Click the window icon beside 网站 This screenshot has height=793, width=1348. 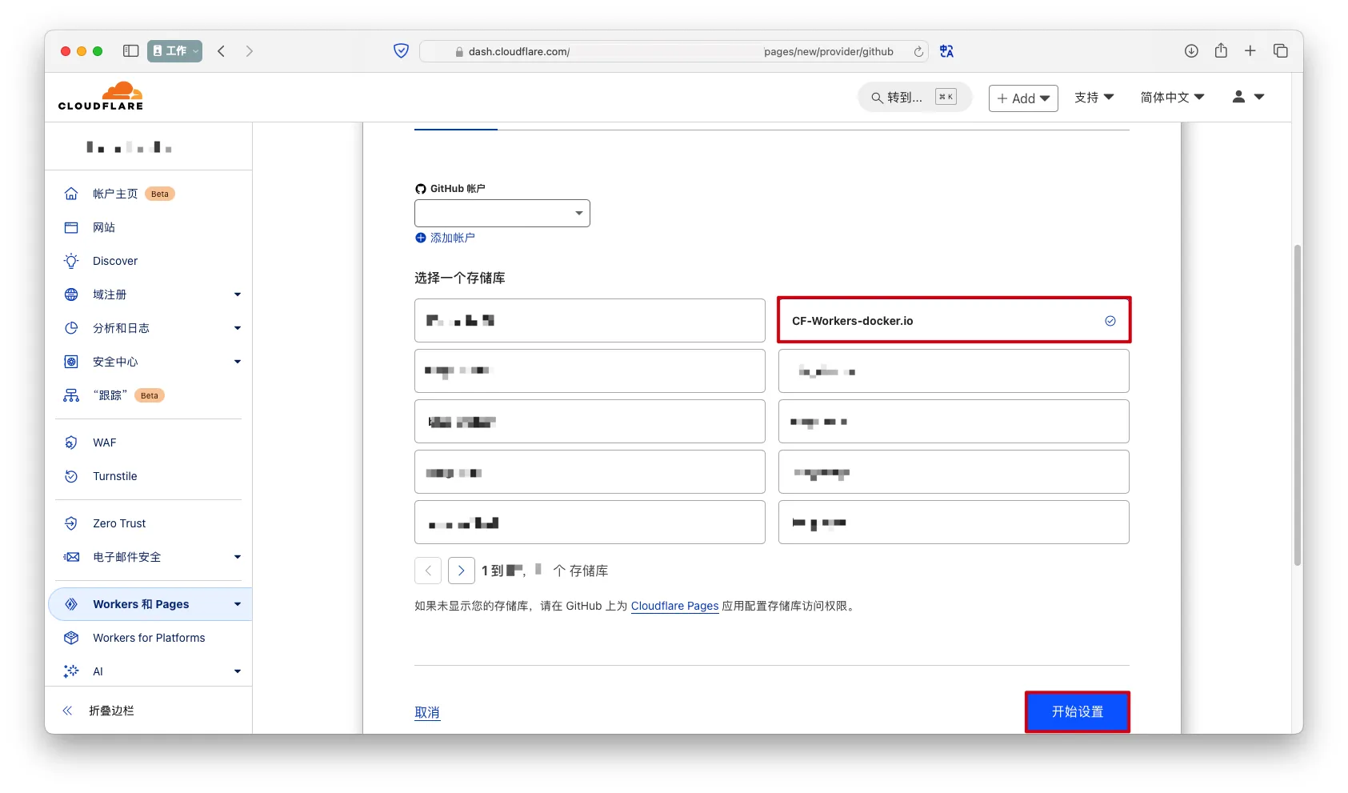[x=71, y=227]
